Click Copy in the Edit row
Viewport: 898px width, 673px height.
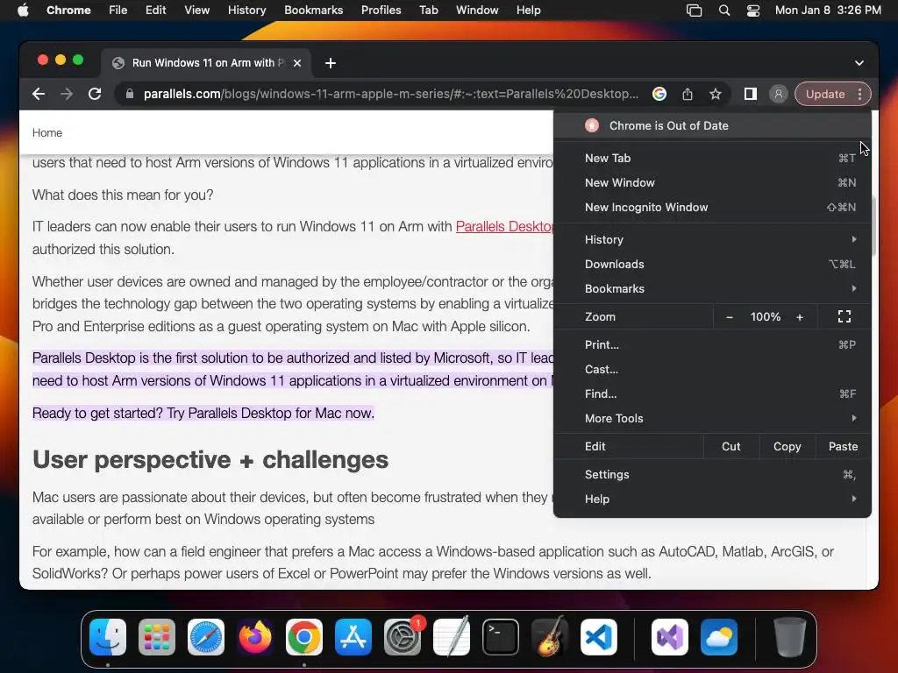(x=787, y=446)
